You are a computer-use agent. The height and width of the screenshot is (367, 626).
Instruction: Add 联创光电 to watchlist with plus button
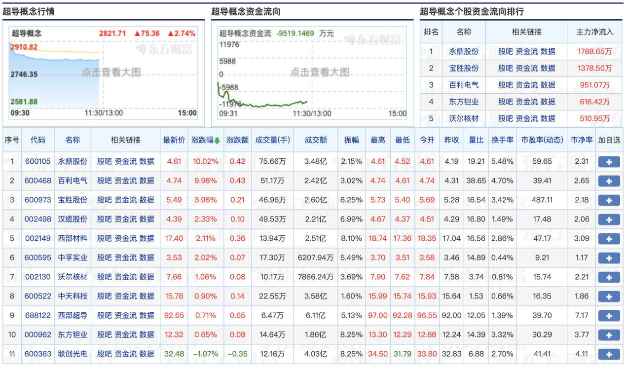[x=609, y=354]
